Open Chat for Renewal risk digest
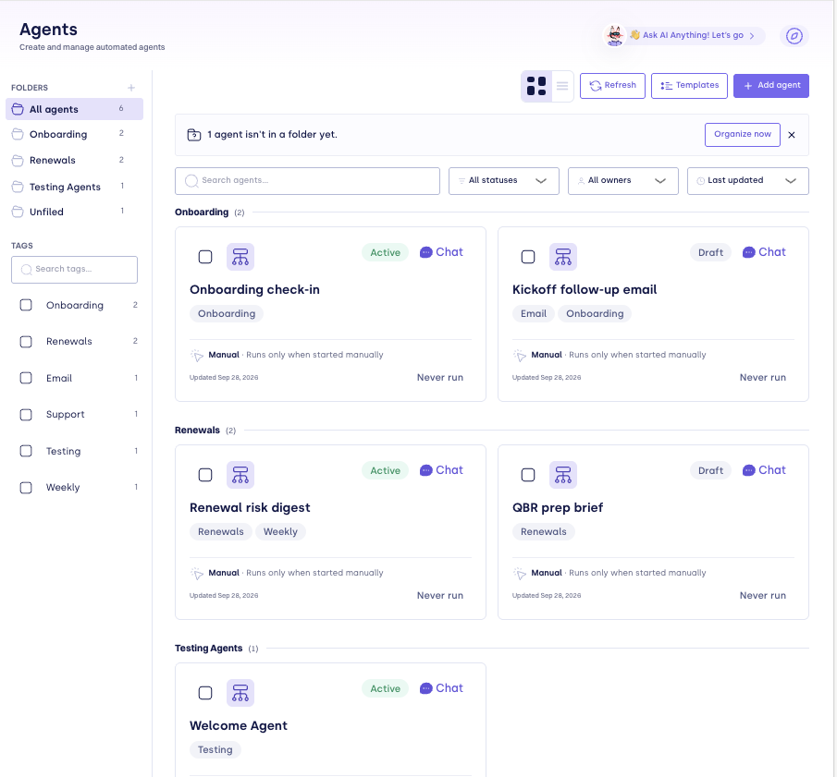The width and height of the screenshot is (837, 777). pos(441,470)
